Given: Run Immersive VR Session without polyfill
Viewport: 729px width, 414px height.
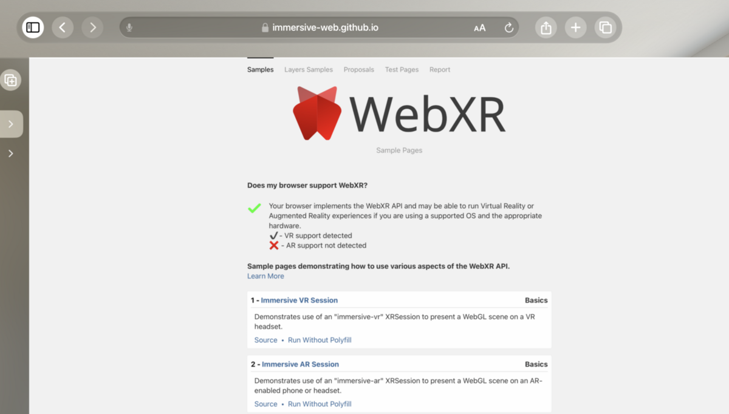Looking at the screenshot, I should [320, 340].
